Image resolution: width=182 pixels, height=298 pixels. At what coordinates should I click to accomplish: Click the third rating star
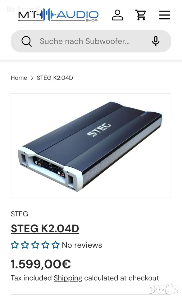(x=35, y=245)
